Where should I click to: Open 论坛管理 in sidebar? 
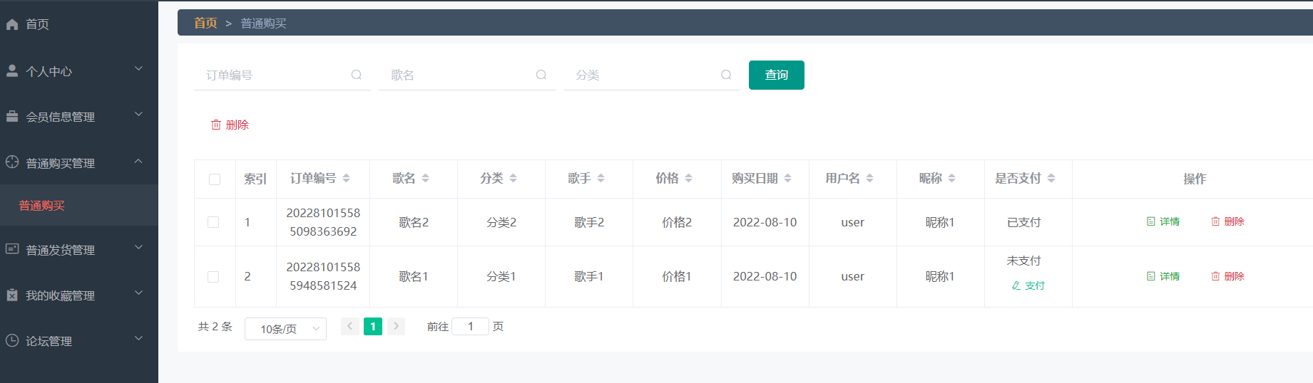79,341
